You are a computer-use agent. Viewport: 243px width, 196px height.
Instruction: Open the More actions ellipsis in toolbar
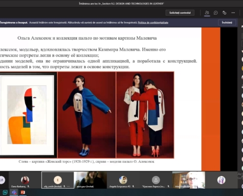tap(233, 13)
